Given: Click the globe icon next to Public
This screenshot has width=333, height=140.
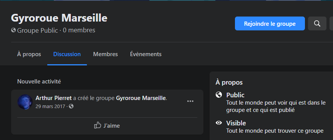Looking at the screenshot, I should pyautogui.click(x=219, y=95).
